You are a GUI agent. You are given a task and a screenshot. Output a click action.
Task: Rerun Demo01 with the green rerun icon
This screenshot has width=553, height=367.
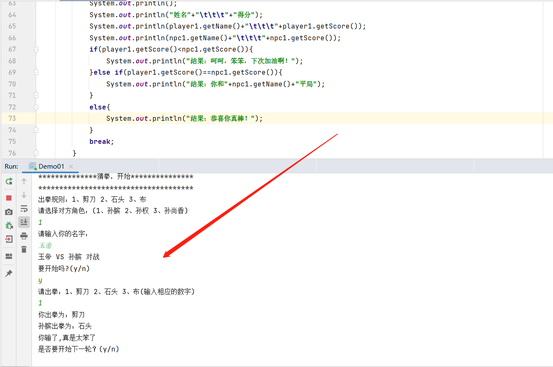pos(9,181)
